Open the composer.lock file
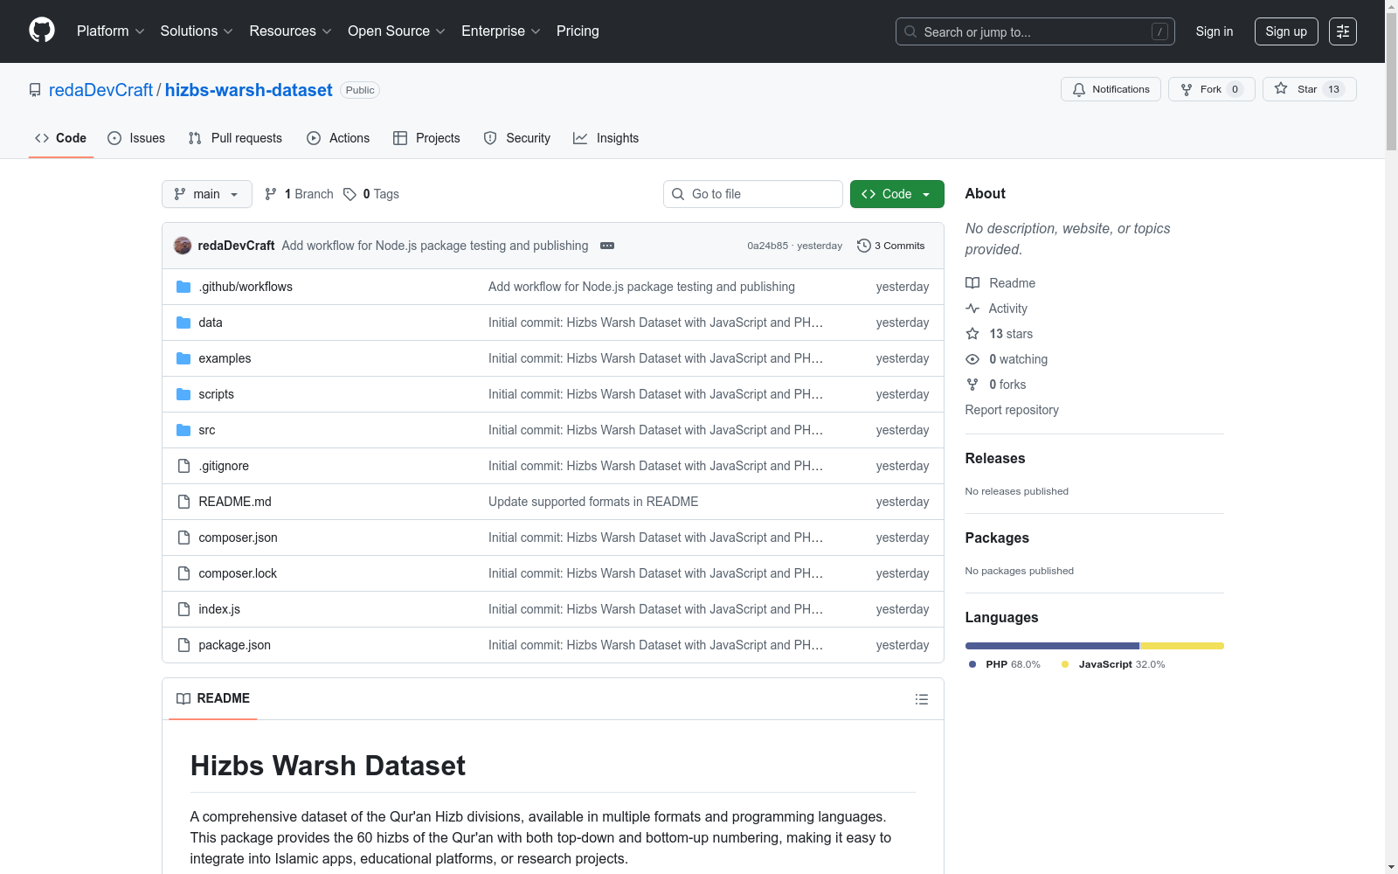The width and height of the screenshot is (1398, 874). (x=238, y=573)
